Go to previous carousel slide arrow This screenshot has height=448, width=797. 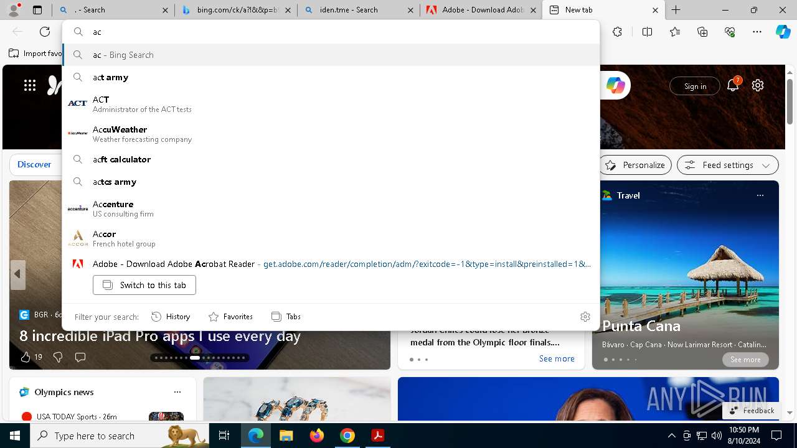click(17, 274)
